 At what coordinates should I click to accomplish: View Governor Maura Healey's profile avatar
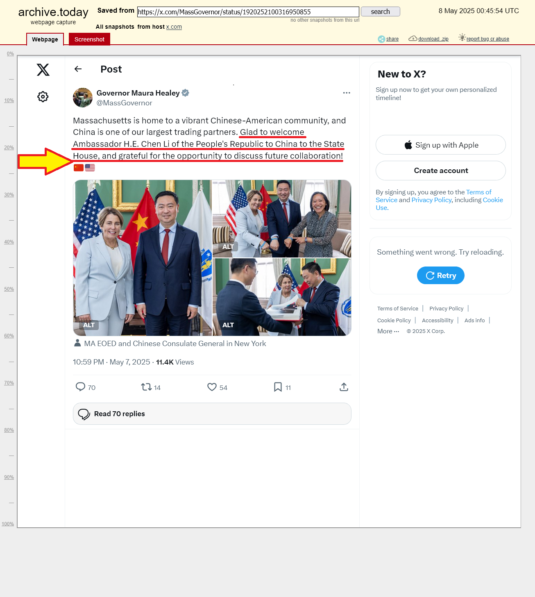pos(83,98)
